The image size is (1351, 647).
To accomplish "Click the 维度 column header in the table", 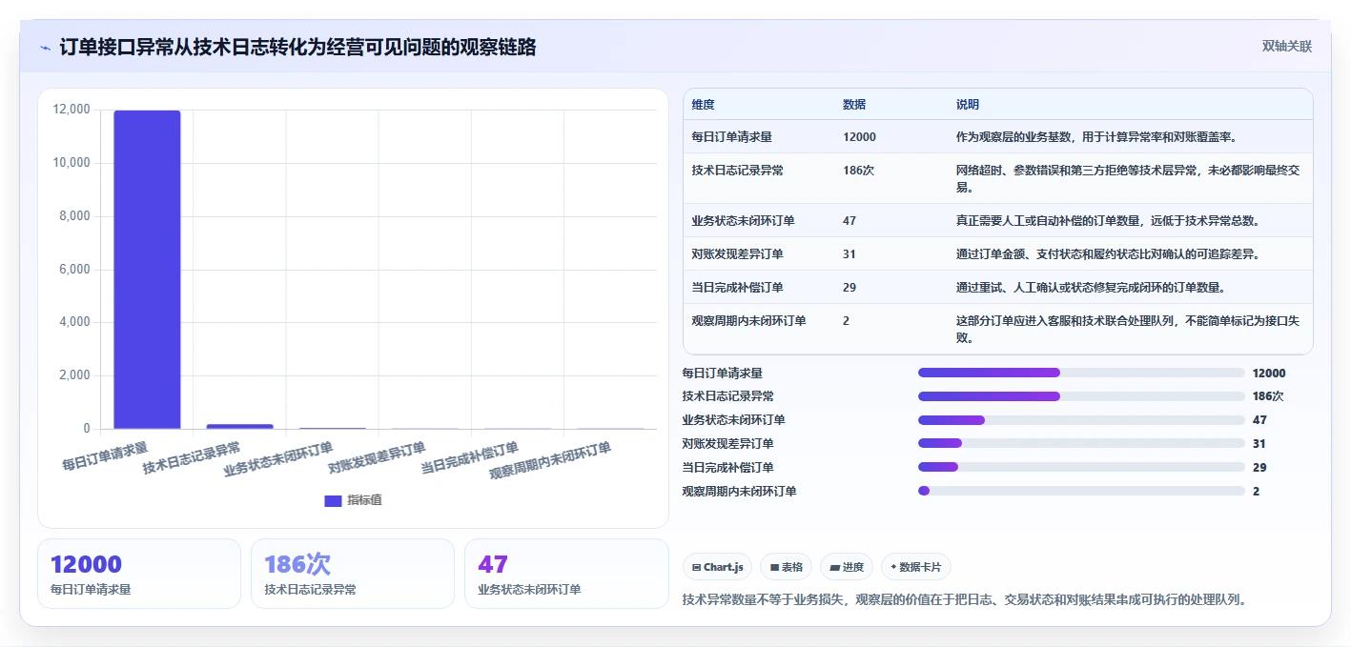I will (x=704, y=105).
